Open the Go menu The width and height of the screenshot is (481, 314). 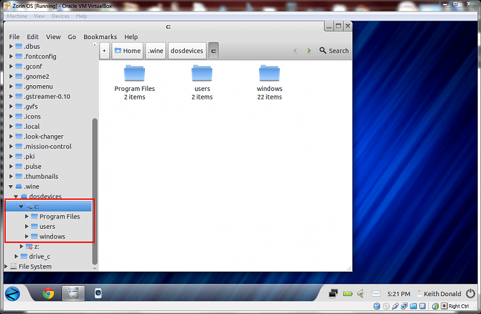click(x=72, y=37)
